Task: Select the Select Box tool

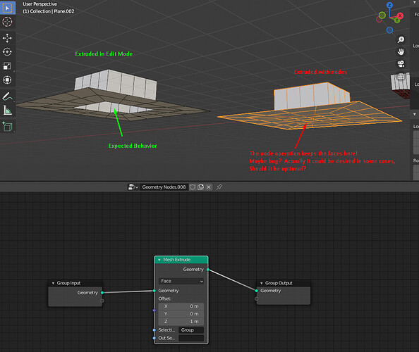Action: pos(8,8)
